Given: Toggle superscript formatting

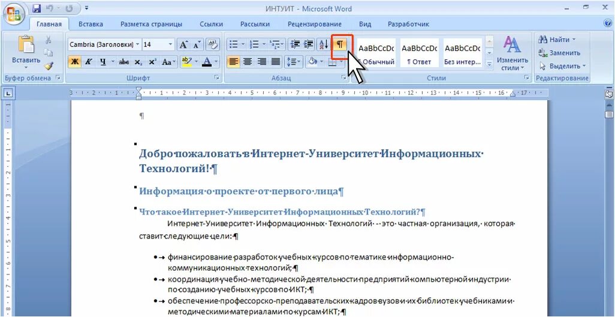Looking at the screenshot, I should point(152,62).
